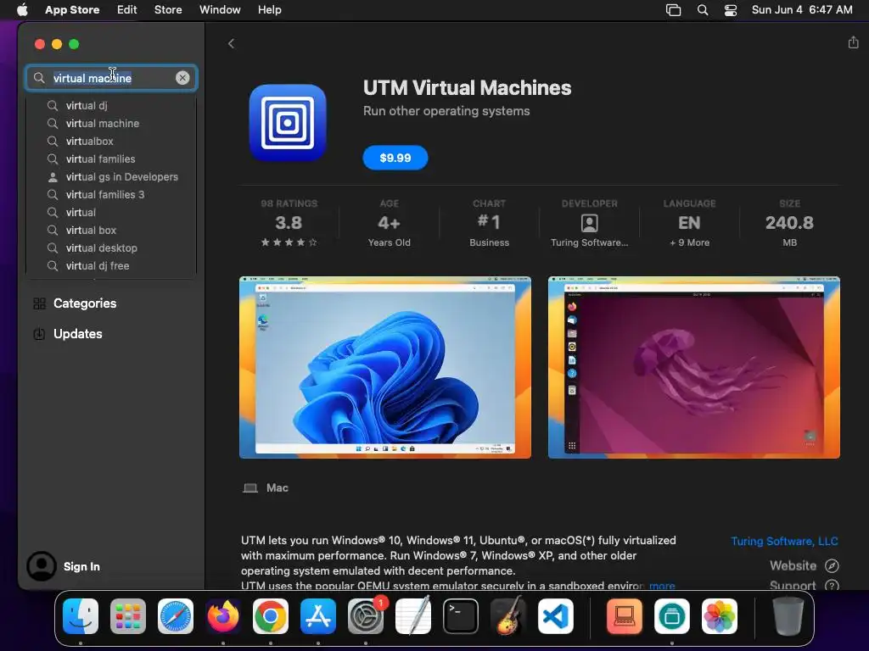Open TextEdit from the Dock
Image resolution: width=869 pixels, height=651 pixels.
click(x=413, y=615)
